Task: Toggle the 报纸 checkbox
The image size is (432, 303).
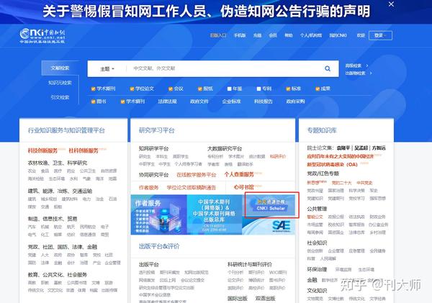Action: (x=200, y=89)
